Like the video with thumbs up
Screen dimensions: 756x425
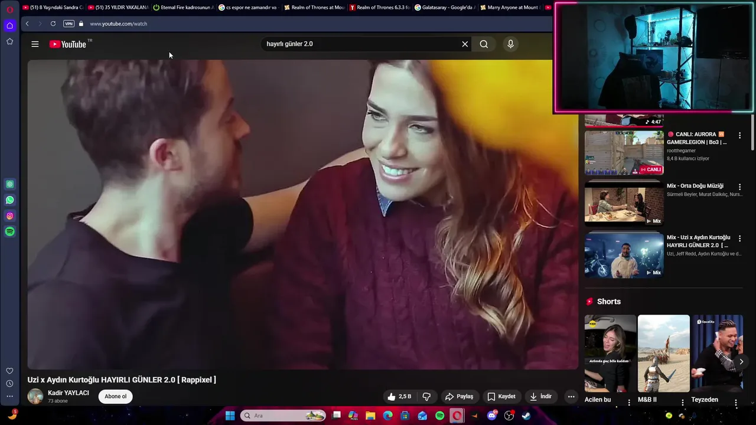point(398,397)
